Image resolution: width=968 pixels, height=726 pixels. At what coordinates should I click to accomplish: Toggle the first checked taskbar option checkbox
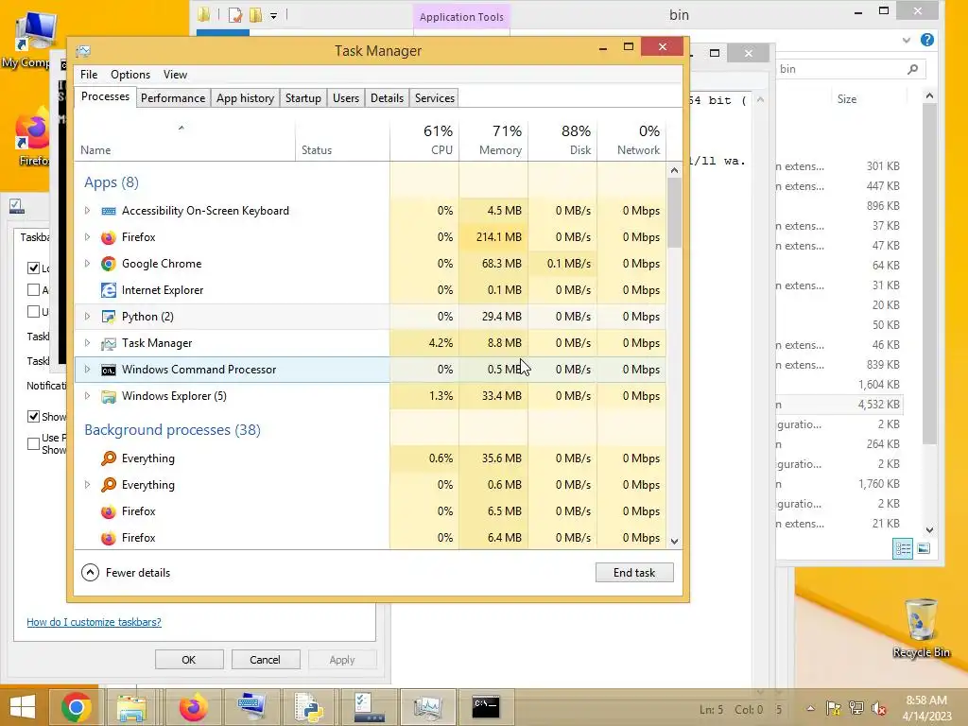click(33, 268)
